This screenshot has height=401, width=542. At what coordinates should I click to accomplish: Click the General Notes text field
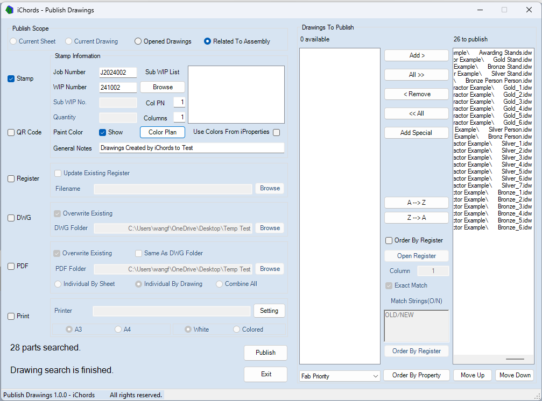click(192, 148)
